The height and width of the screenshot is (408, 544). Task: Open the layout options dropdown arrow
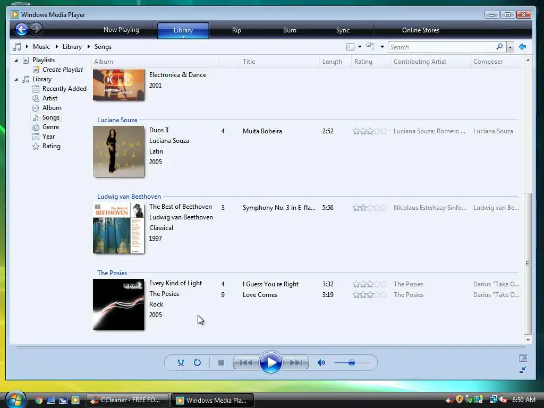point(360,47)
